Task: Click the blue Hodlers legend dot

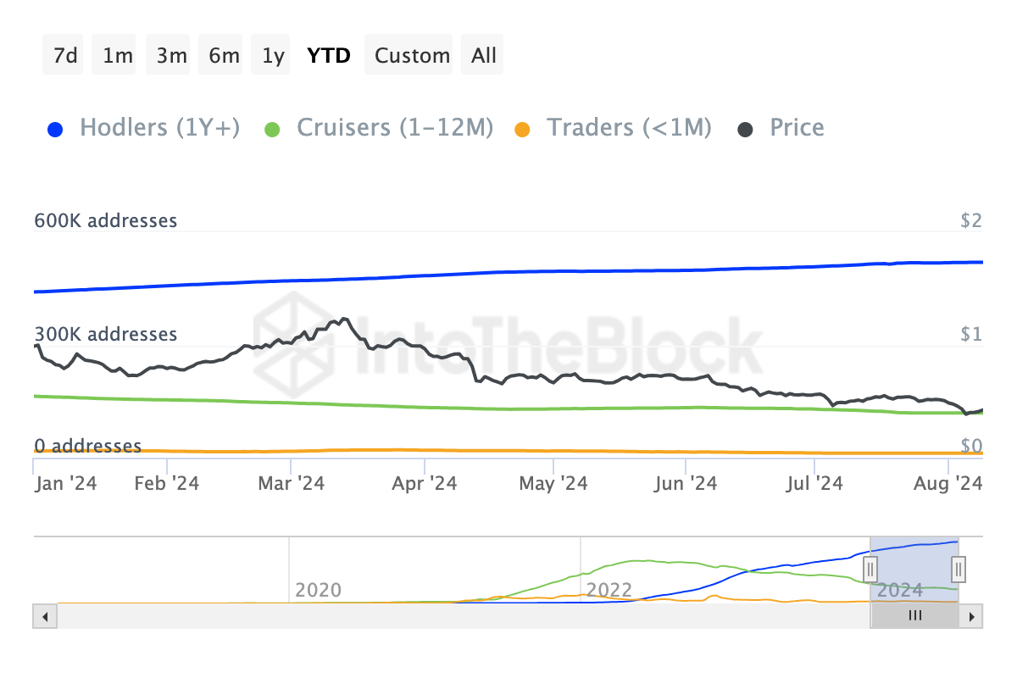Action: click(x=56, y=130)
